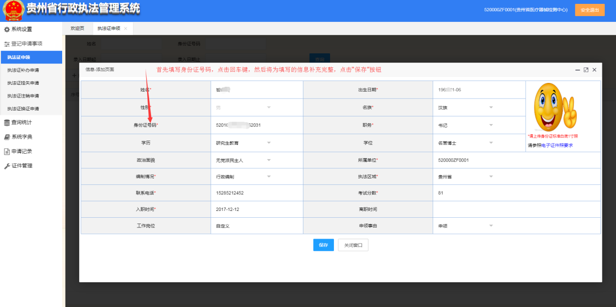616x307 pixels.
Task: Expand the 系统设置 menu item
Action: [x=31, y=29]
